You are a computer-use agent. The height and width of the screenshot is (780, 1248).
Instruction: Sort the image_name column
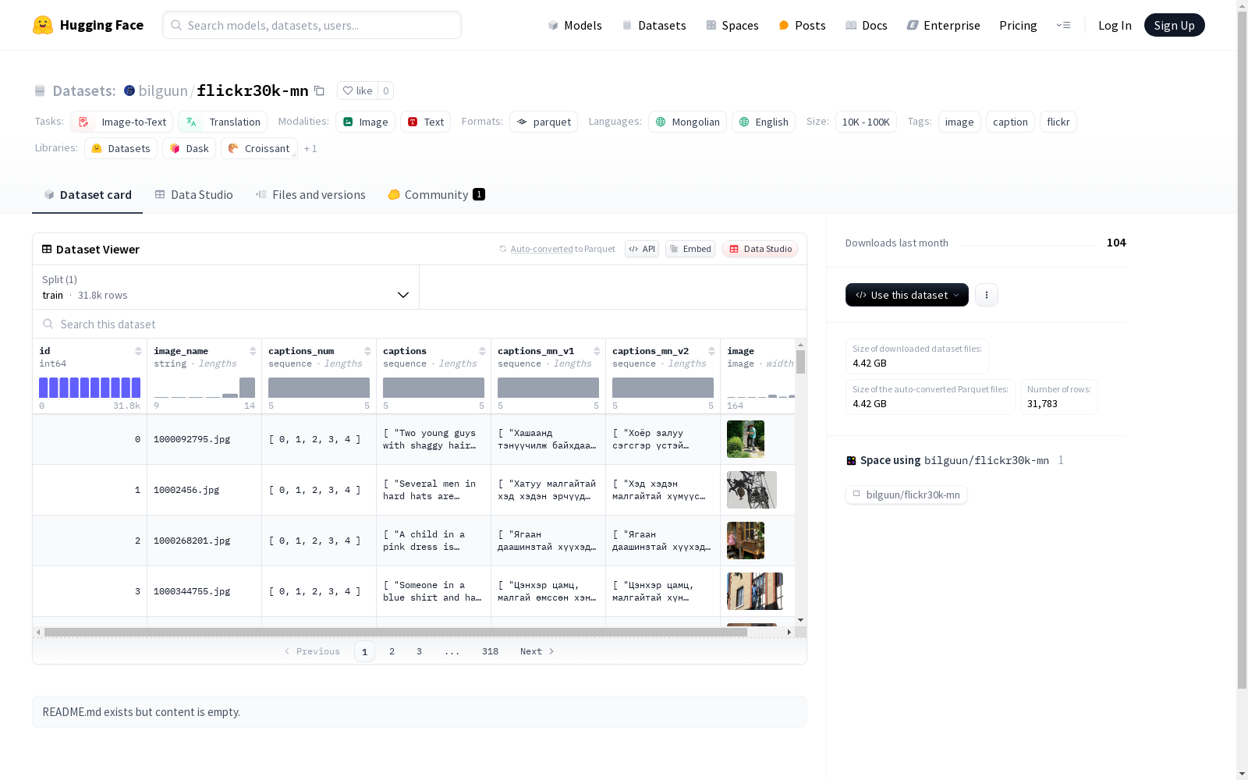coord(253,351)
